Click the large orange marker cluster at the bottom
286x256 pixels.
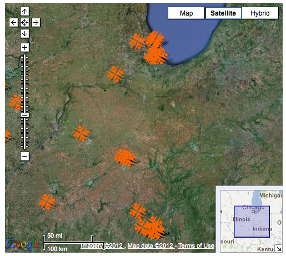[150, 228]
